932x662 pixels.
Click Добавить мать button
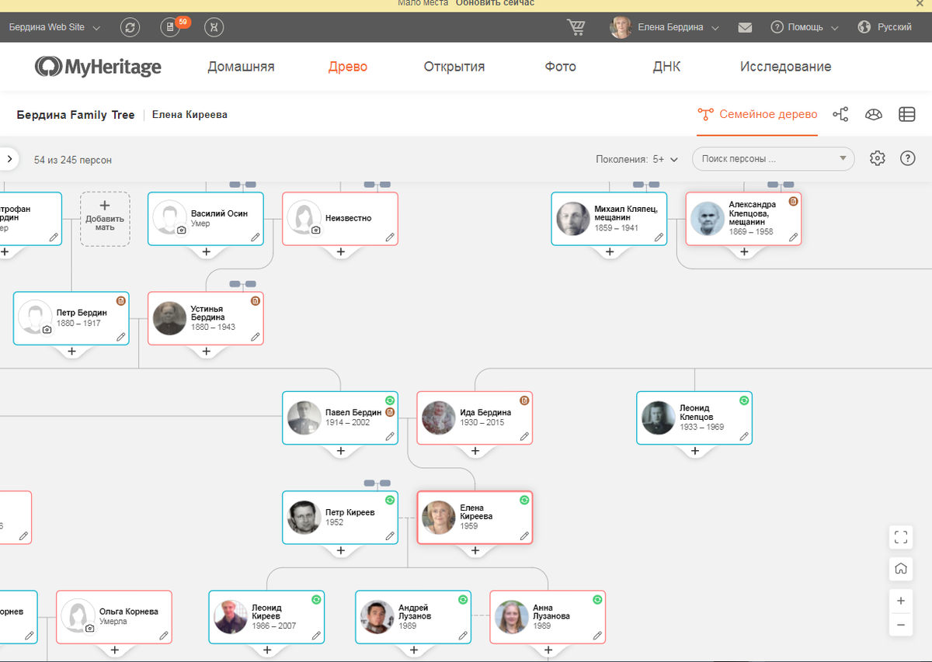pos(105,219)
